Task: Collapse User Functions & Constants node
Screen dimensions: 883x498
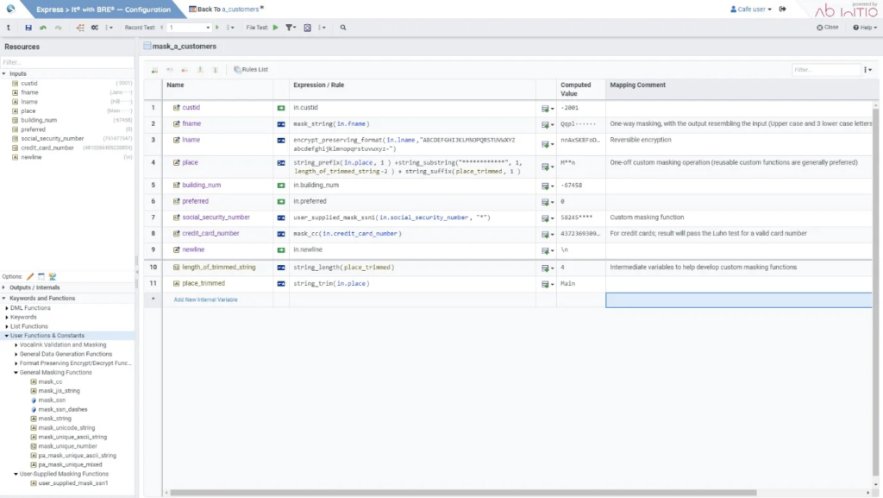Action: tap(7, 336)
